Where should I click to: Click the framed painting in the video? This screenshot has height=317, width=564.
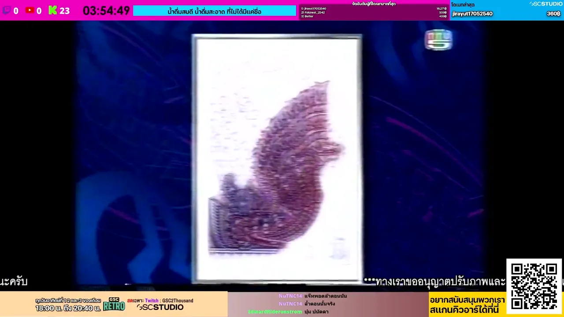tap(277, 158)
